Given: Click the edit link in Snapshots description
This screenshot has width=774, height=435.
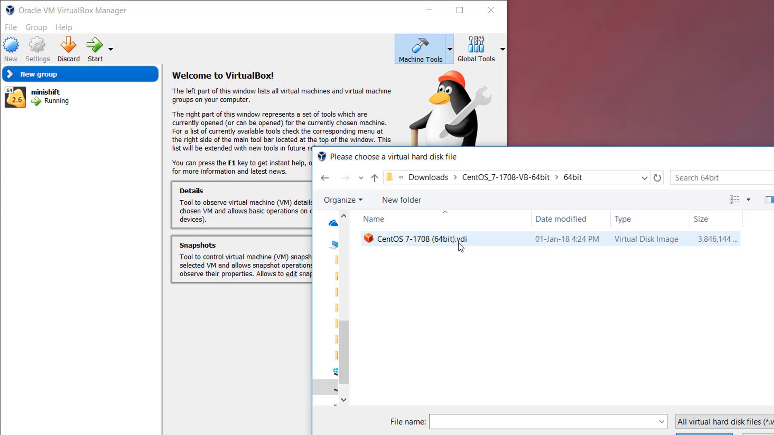Looking at the screenshot, I should [x=291, y=274].
